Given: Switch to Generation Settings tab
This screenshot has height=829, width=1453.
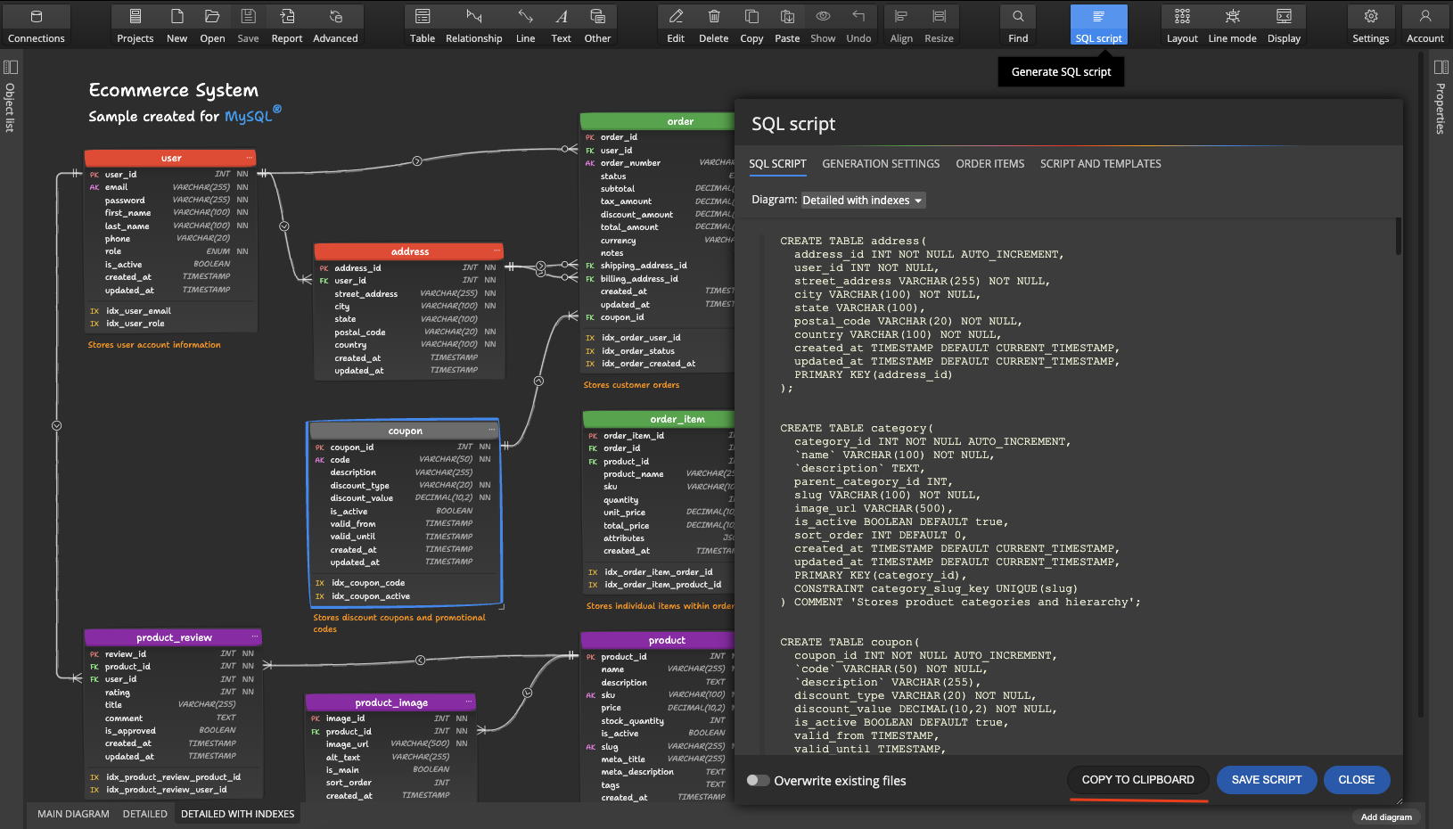Looking at the screenshot, I should (x=881, y=164).
